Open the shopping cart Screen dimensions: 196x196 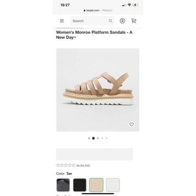[x=134, y=21]
